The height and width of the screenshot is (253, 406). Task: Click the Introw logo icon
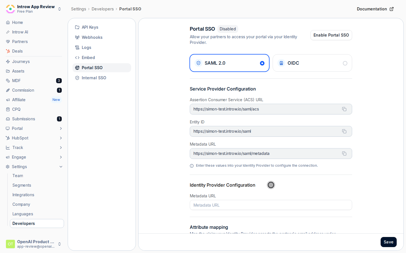10,9
